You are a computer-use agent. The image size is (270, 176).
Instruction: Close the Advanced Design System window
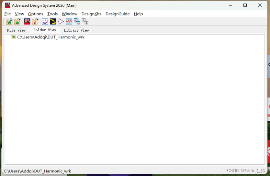pos(260,5)
